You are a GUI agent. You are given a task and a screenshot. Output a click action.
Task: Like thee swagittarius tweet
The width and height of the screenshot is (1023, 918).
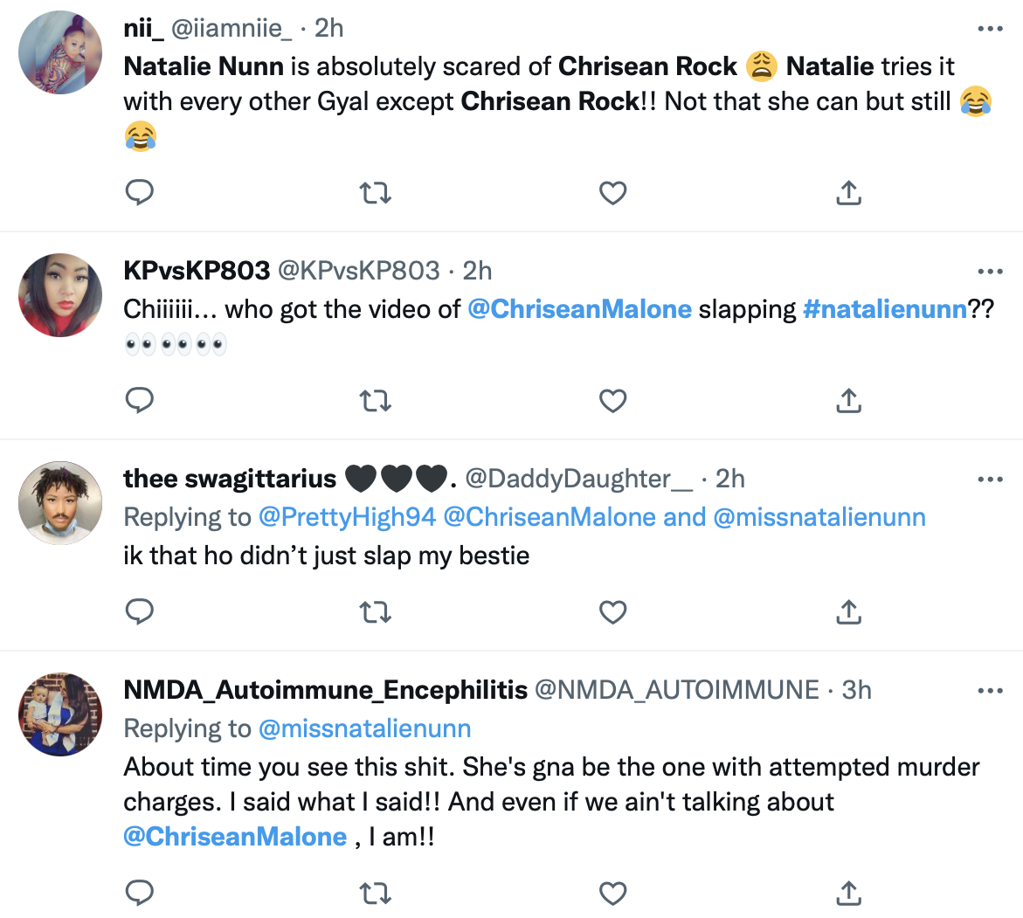[x=612, y=611]
